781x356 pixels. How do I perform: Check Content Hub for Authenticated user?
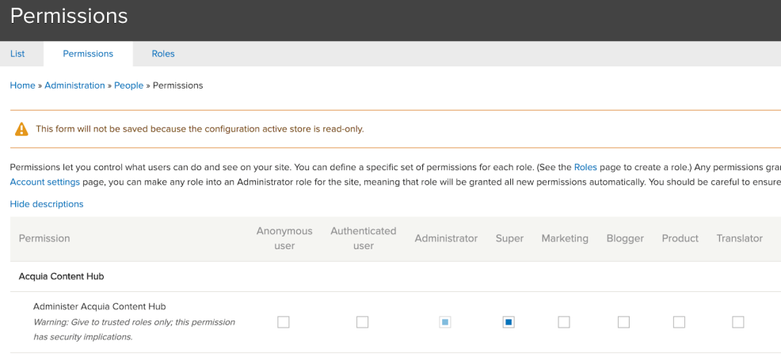[363, 322]
